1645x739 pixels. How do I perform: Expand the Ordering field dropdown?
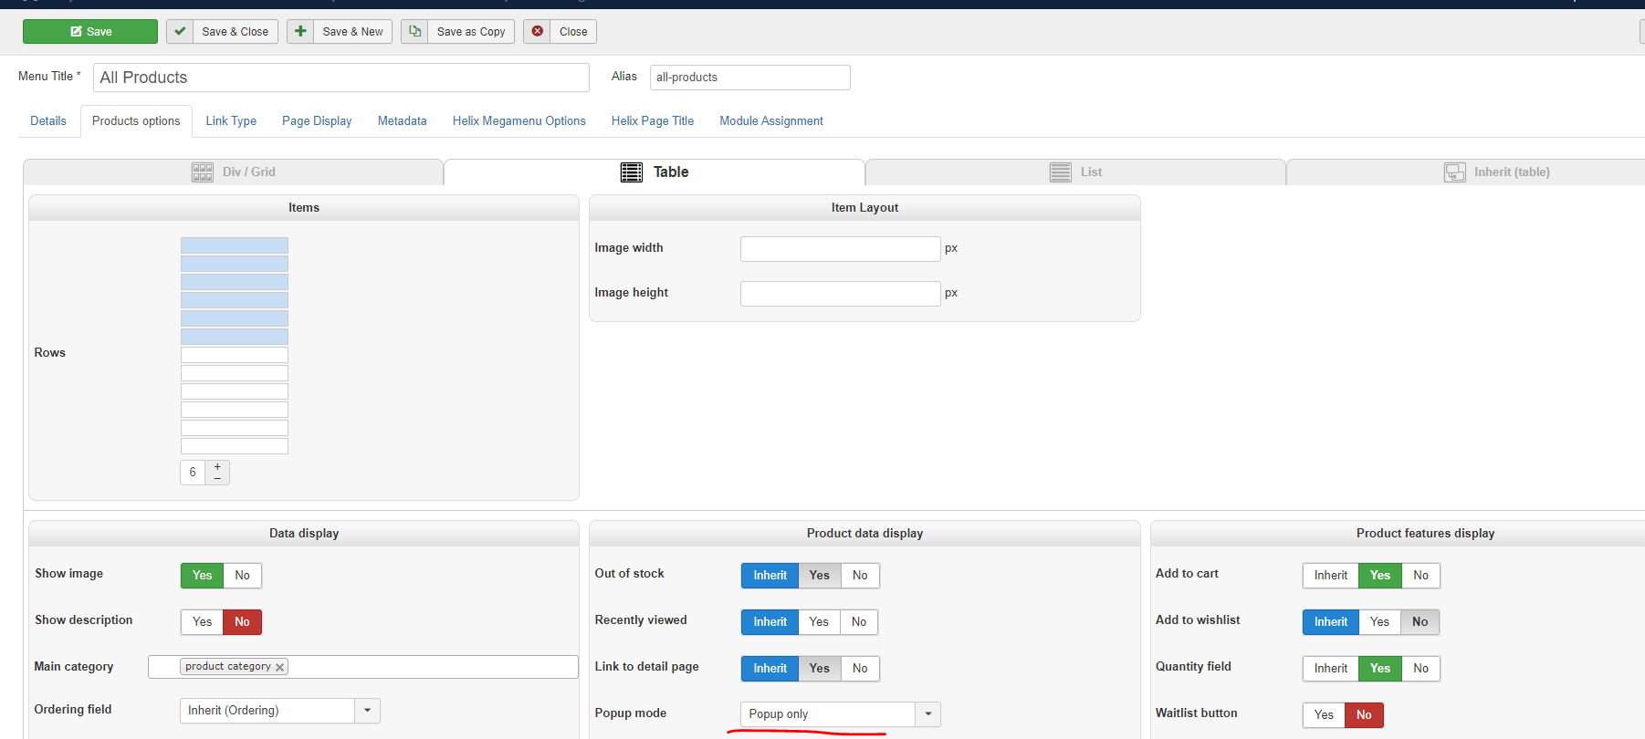coord(367,711)
